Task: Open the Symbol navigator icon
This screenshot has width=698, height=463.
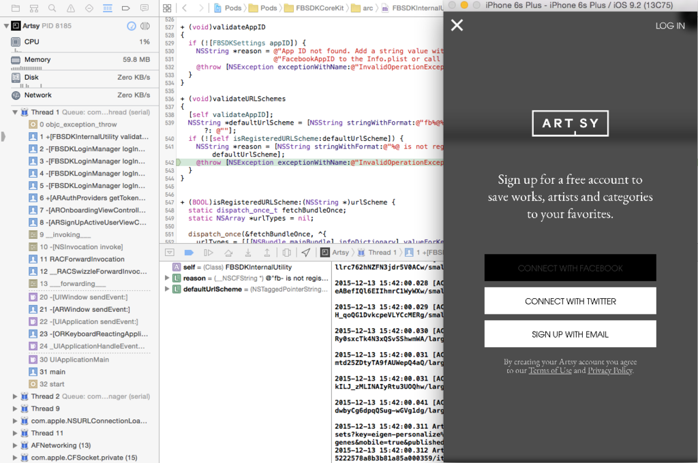Action: pyautogui.click(x=34, y=8)
